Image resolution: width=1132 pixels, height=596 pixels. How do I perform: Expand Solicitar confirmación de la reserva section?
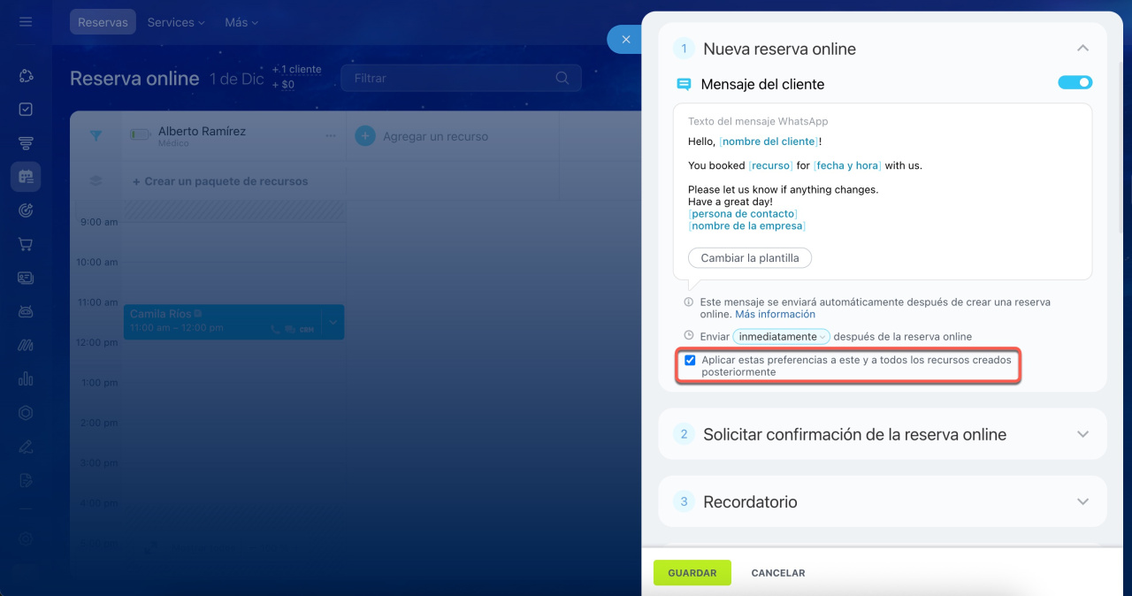tap(1082, 434)
